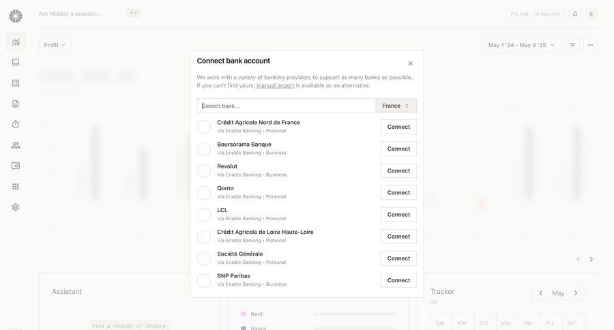Screen dimensions: 614x330
Task: Open the user avatar B menu
Action: [x=591, y=14]
